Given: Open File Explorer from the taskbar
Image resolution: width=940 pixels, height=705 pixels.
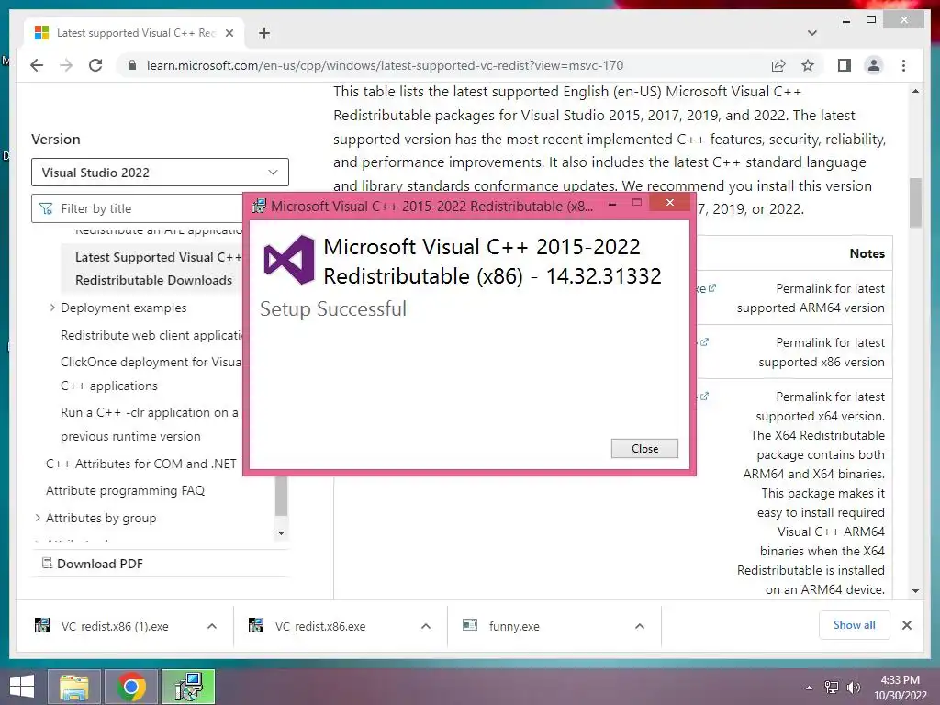Looking at the screenshot, I should point(74,687).
